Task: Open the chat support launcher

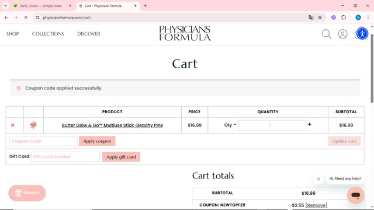Action: [355, 195]
